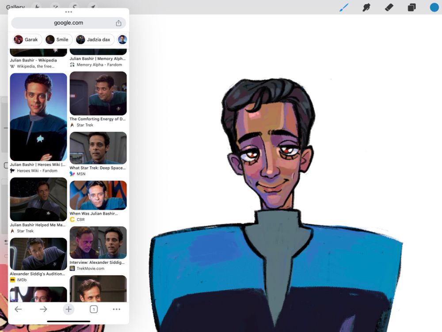Show open tabs overview
The height and width of the screenshot is (332, 442).
tap(94, 309)
